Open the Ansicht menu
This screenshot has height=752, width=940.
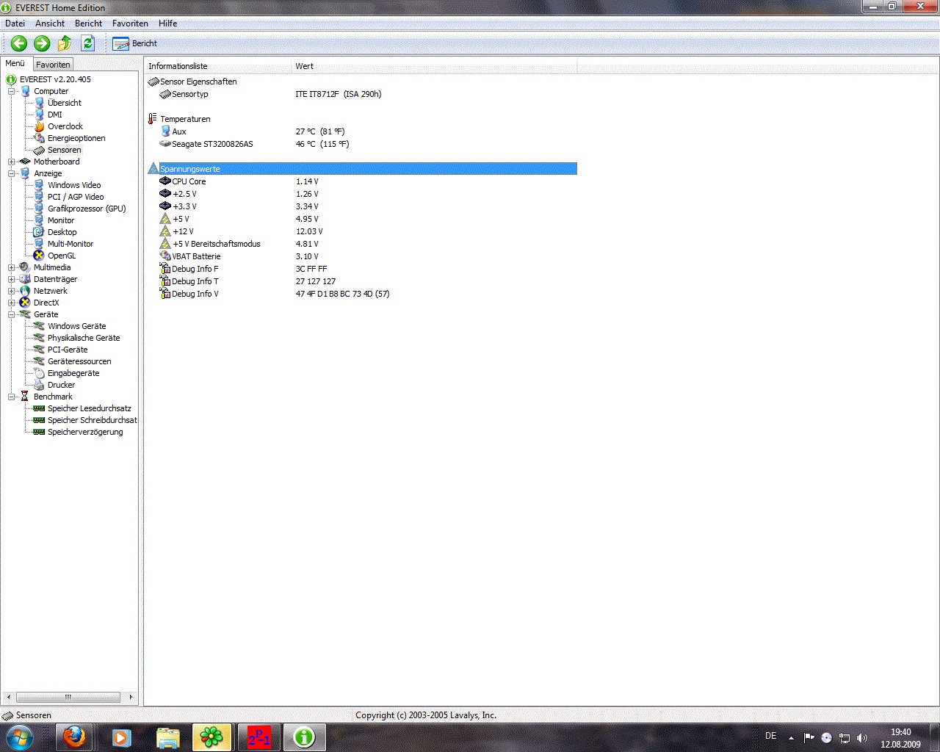(x=50, y=23)
